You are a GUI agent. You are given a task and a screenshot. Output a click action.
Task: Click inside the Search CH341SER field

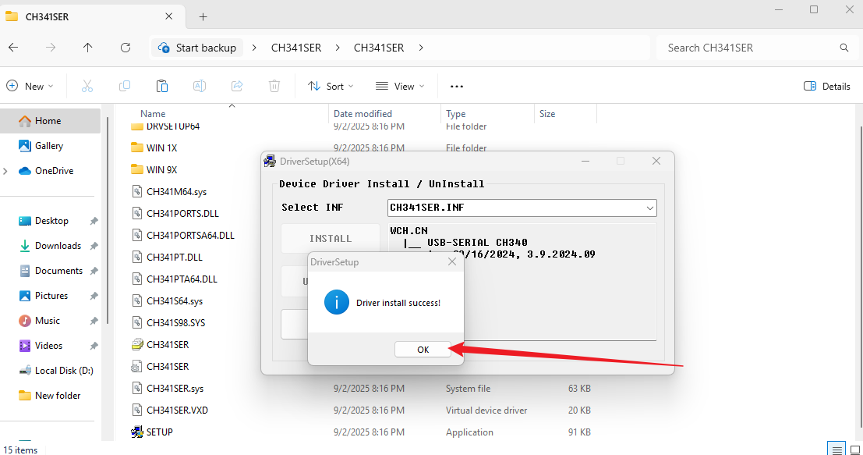click(757, 48)
